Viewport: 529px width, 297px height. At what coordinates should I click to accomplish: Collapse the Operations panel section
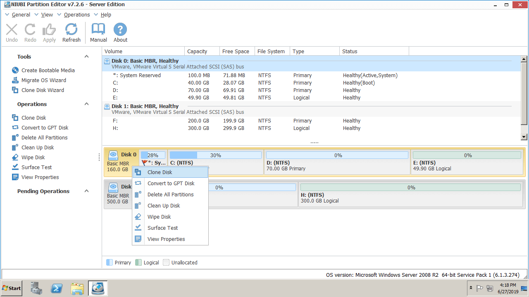[x=86, y=104]
